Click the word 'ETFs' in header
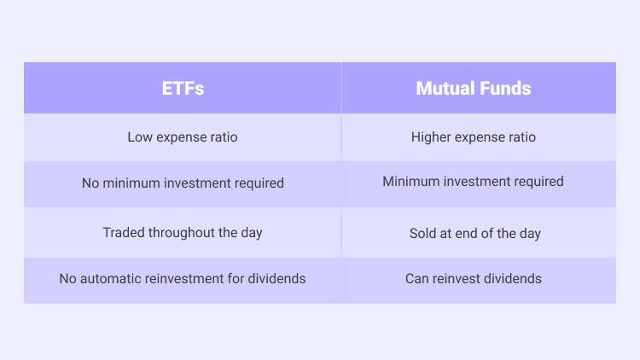 (x=183, y=88)
